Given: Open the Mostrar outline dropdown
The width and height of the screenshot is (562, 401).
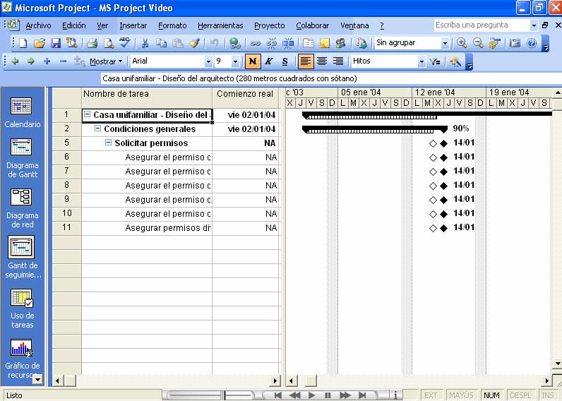Looking at the screenshot, I should coord(106,61).
